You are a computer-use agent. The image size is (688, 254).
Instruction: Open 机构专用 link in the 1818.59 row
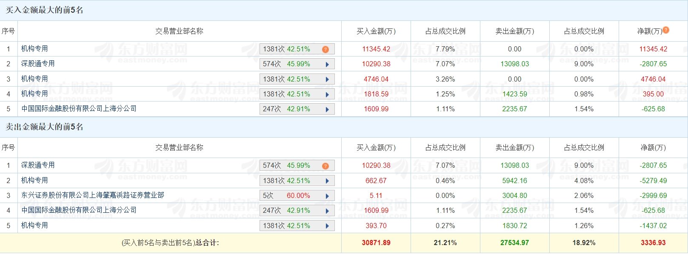pos(34,94)
